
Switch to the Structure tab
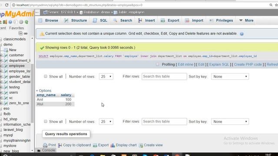(76, 20)
